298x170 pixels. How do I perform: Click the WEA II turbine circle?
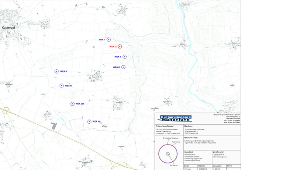pyautogui.click(x=125, y=57)
